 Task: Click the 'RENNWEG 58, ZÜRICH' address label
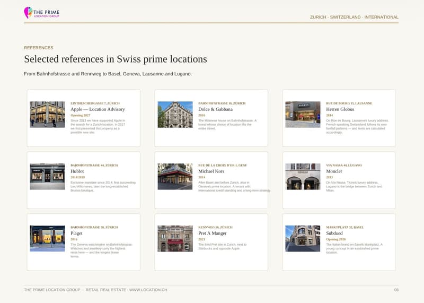pyautogui.click(x=215, y=227)
